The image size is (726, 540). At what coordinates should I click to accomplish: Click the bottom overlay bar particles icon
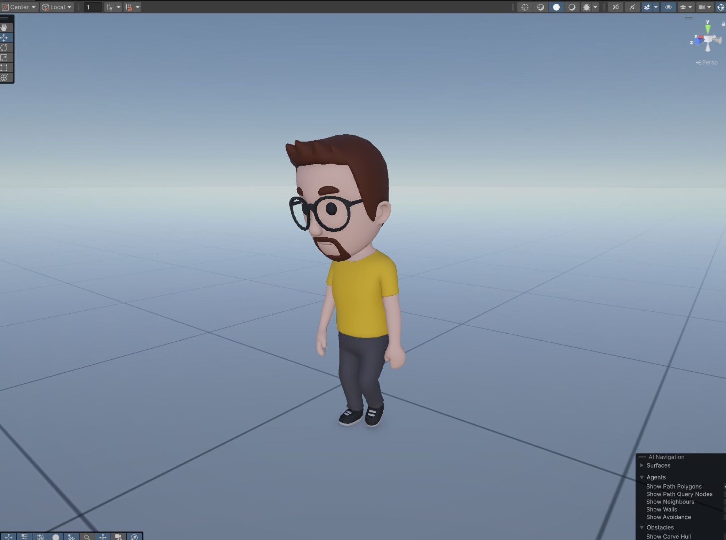pos(71,537)
